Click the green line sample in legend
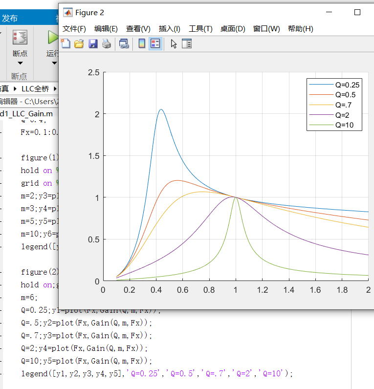The height and width of the screenshot is (389, 374). [321, 125]
